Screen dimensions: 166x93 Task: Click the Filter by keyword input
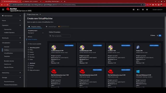point(60,36)
